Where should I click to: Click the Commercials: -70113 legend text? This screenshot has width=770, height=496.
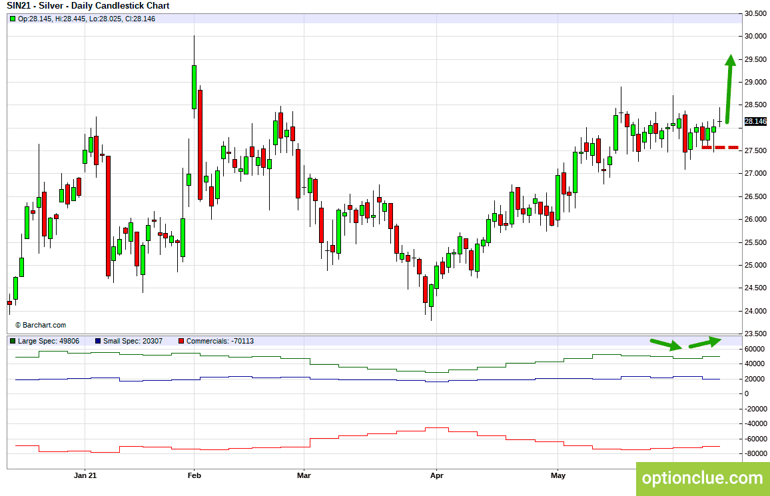(x=220, y=341)
